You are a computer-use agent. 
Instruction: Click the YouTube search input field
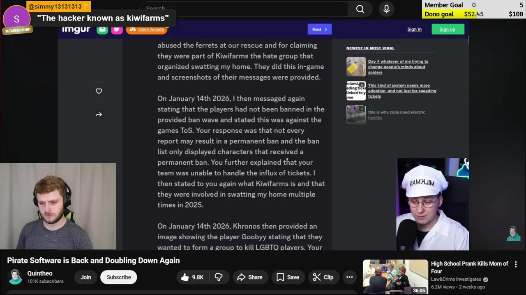pos(245,9)
